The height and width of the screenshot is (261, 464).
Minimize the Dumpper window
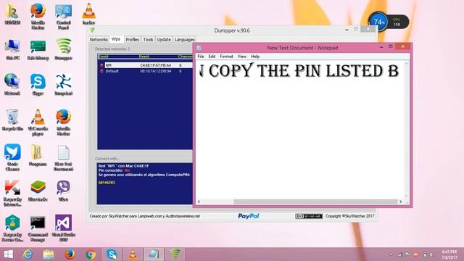(x=347, y=30)
